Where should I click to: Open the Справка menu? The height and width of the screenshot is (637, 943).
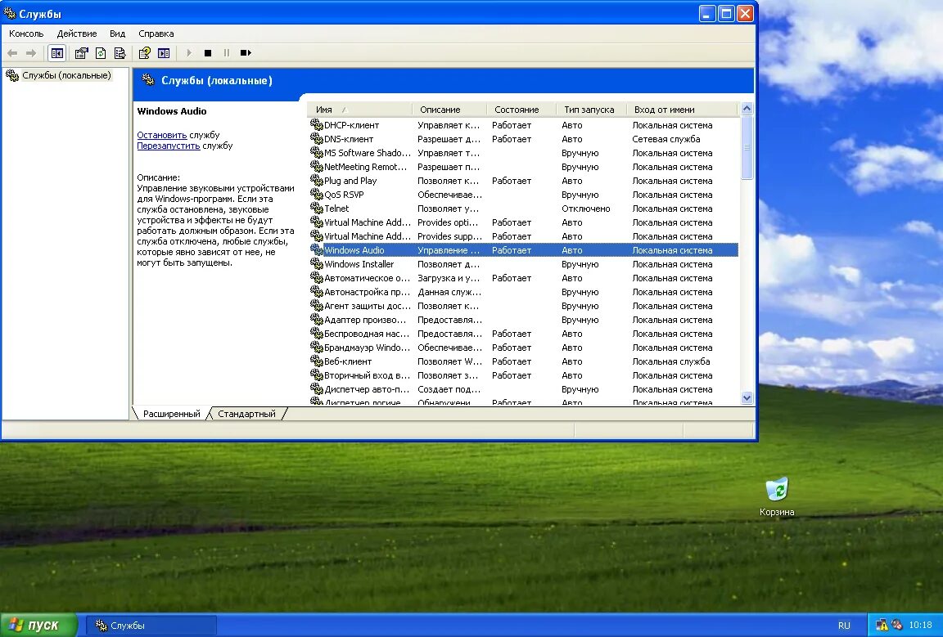(x=156, y=34)
